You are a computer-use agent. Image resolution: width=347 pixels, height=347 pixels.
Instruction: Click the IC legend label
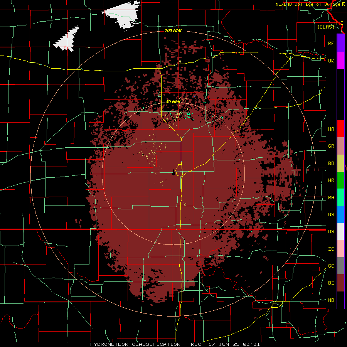pos(331,249)
